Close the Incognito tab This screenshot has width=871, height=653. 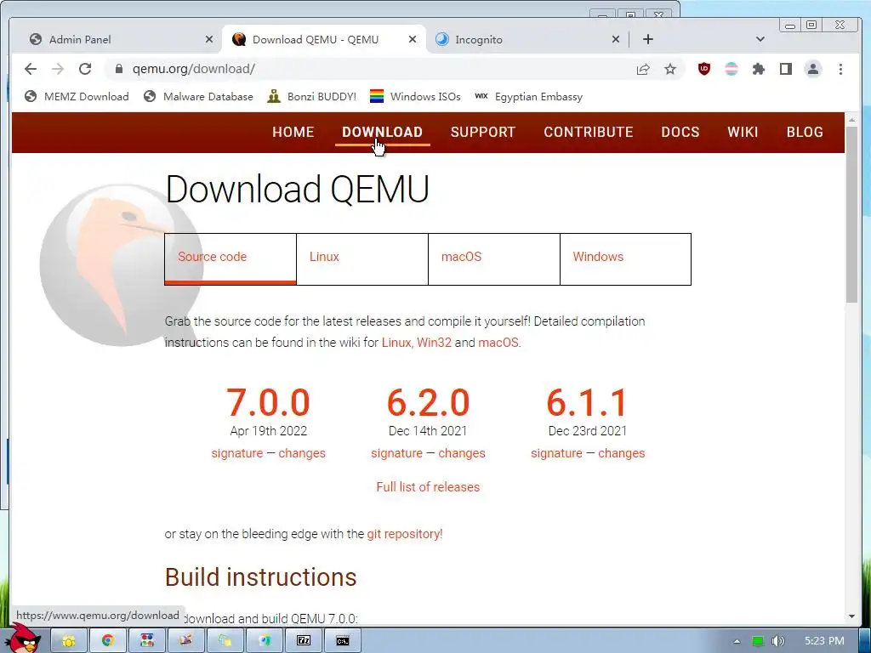616,39
